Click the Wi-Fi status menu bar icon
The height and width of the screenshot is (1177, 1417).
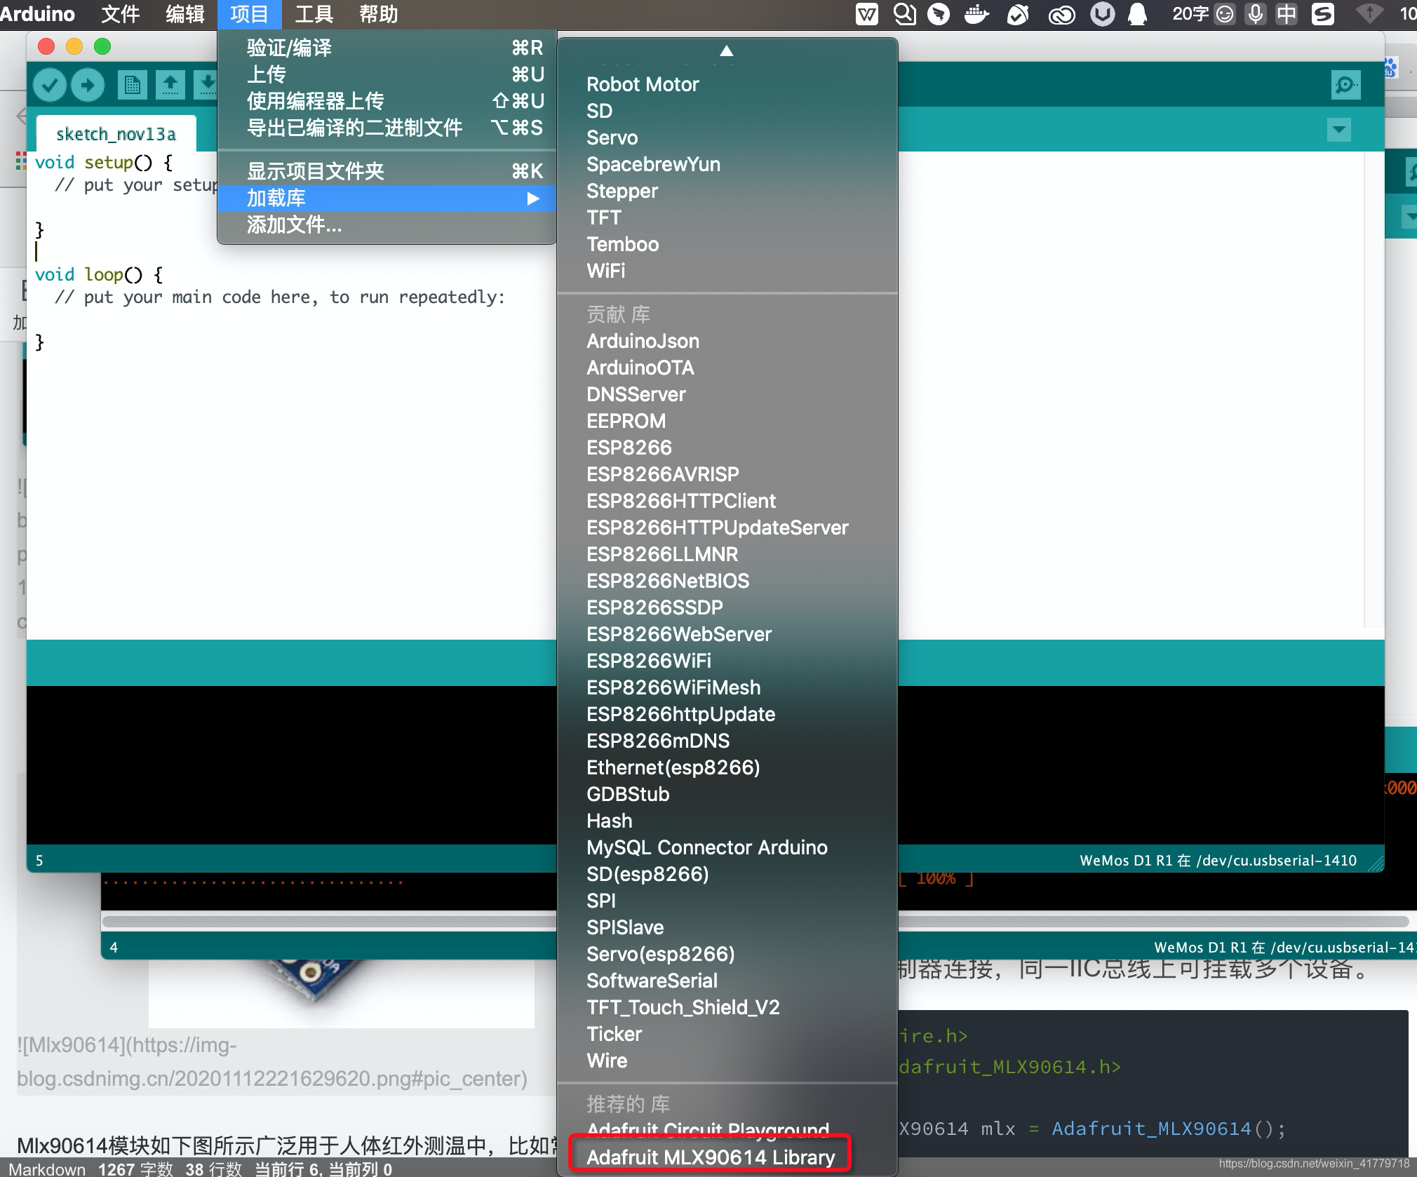pyautogui.click(x=1369, y=13)
